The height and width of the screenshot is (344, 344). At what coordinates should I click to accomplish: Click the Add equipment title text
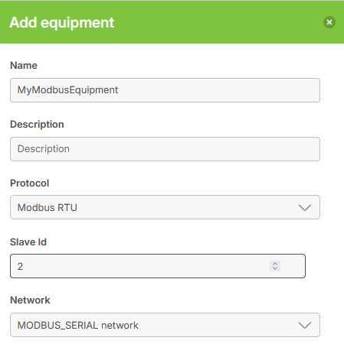tap(61, 23)
